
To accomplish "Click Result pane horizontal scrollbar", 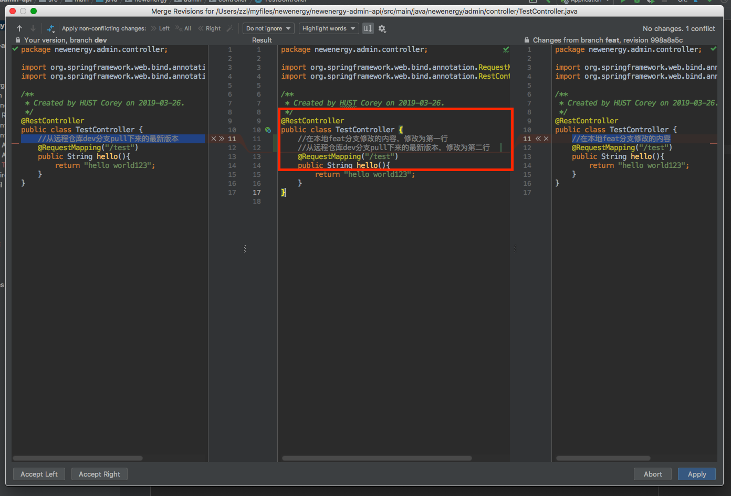I will pyautogui.click(x=377, y=458).
